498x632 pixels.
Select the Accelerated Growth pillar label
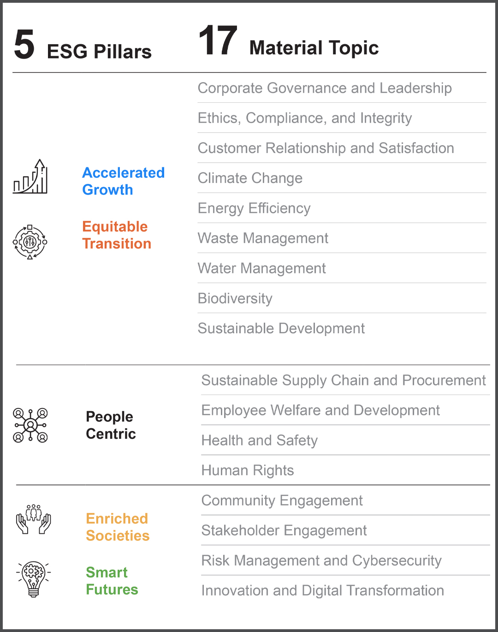pyautogui.click(x=123, y=181)
